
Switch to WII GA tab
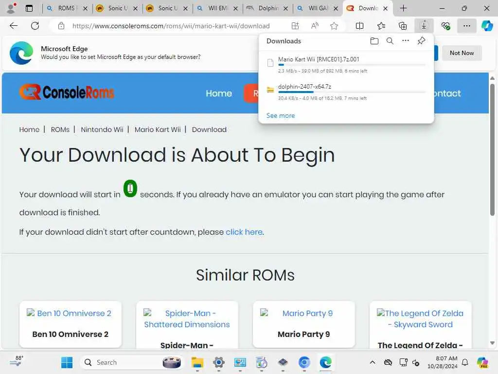pyautogui.click(x=318, y=8)
